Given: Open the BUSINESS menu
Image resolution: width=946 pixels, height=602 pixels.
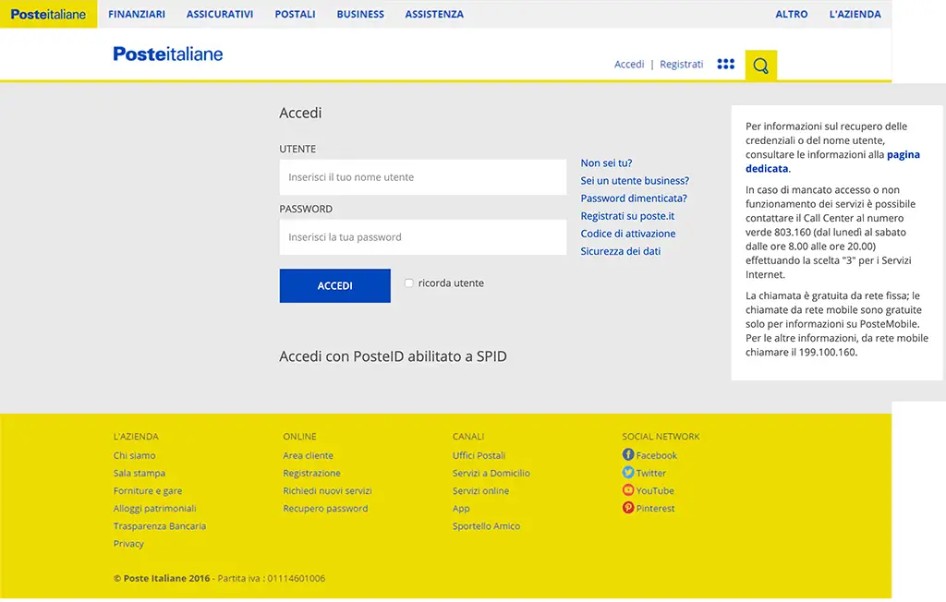Looking at the screenshot, I should tap(360, 14).
